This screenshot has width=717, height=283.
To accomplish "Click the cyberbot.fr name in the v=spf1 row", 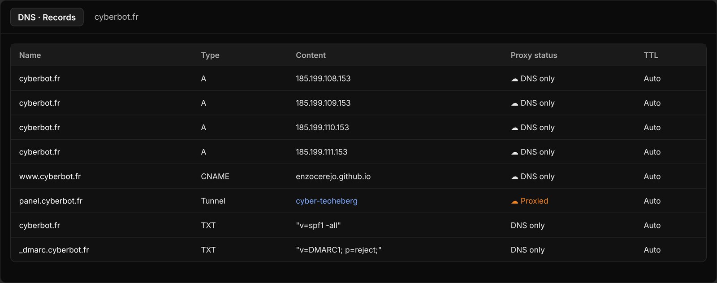I will click(x=39, y=226).
